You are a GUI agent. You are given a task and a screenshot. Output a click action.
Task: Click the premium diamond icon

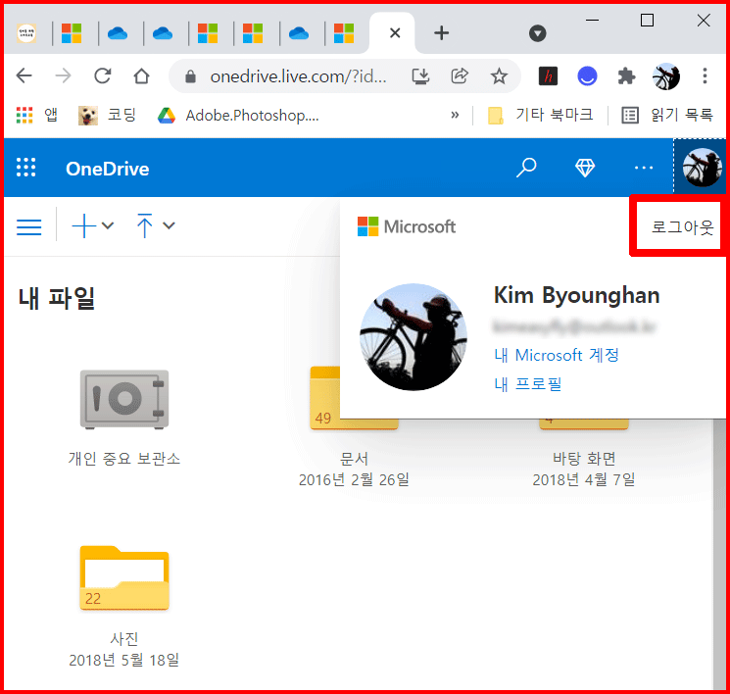click(x=585, y=168)
